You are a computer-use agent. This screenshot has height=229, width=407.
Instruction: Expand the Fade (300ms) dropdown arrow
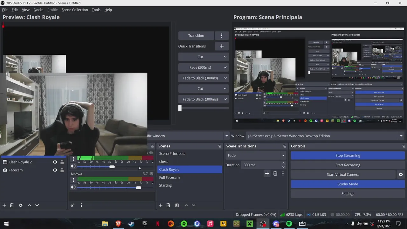[x=225, y=67]
